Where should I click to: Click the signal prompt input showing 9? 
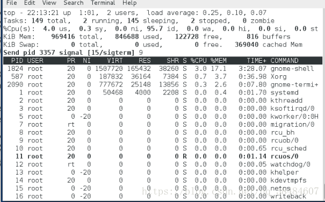(141, 53)
